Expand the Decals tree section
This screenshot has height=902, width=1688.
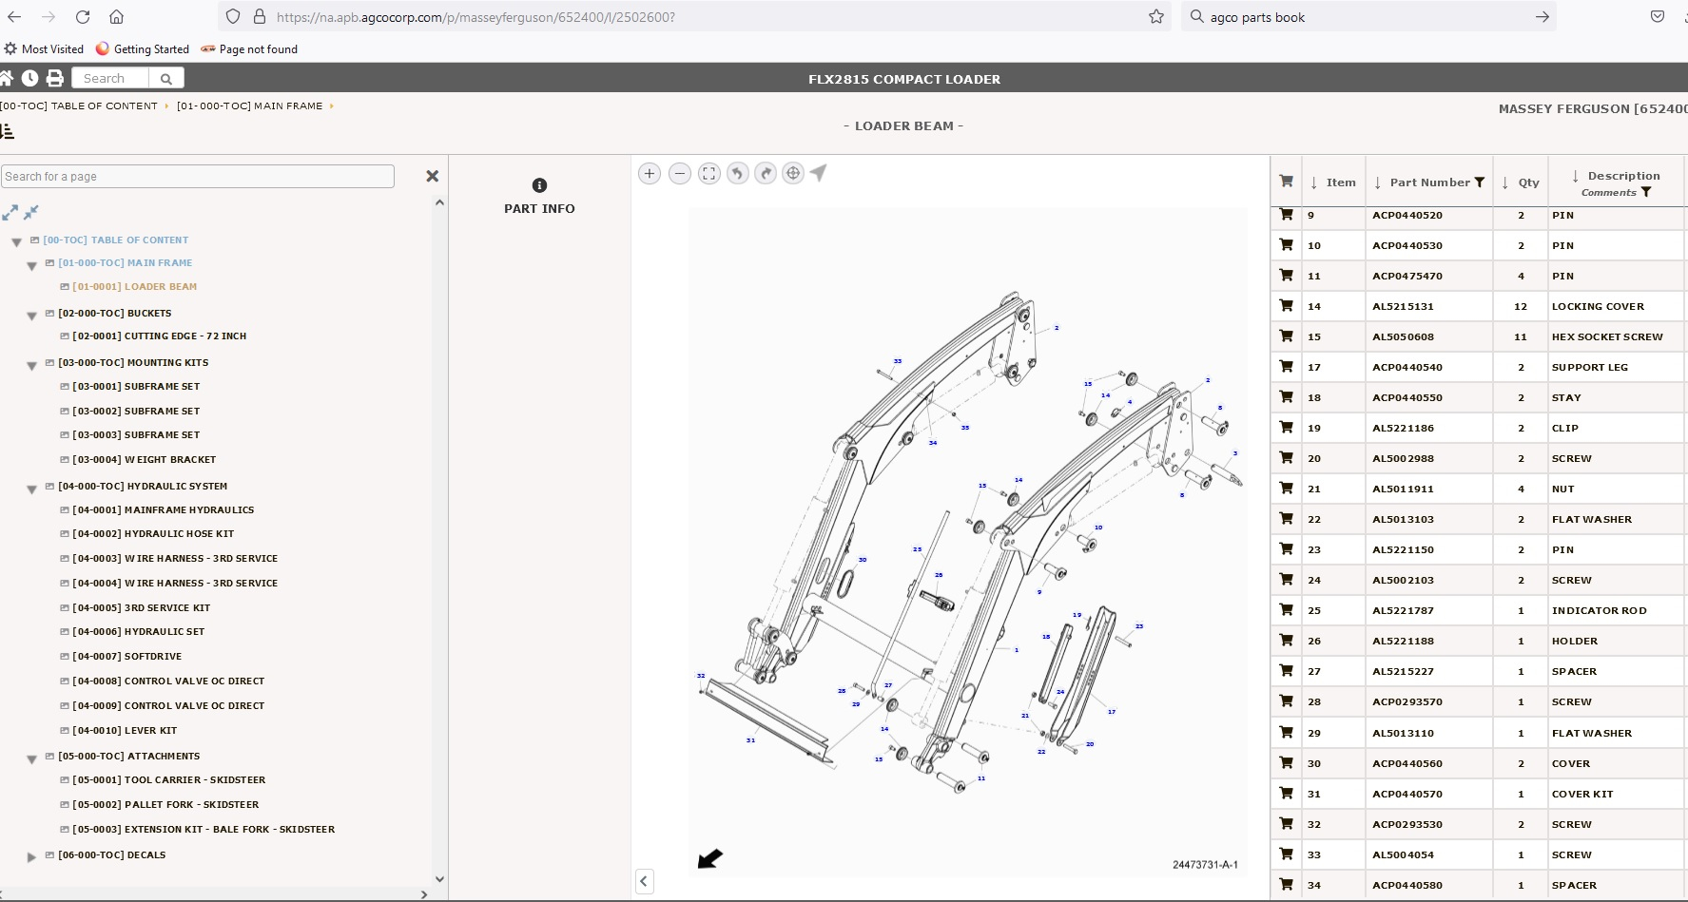coord(31,856)
